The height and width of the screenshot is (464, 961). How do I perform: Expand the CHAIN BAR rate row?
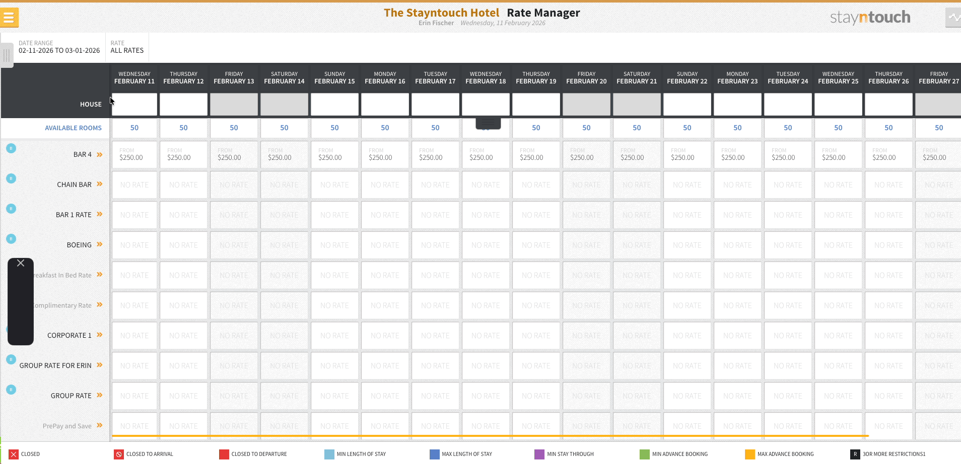(x=100, y=184)
